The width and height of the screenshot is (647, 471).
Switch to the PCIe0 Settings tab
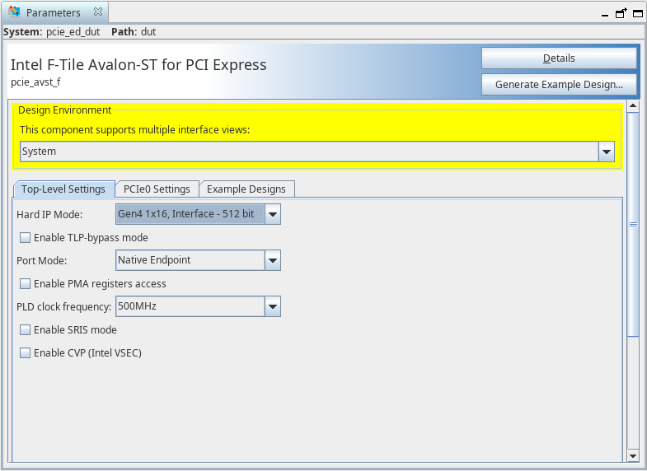point(157,189)
